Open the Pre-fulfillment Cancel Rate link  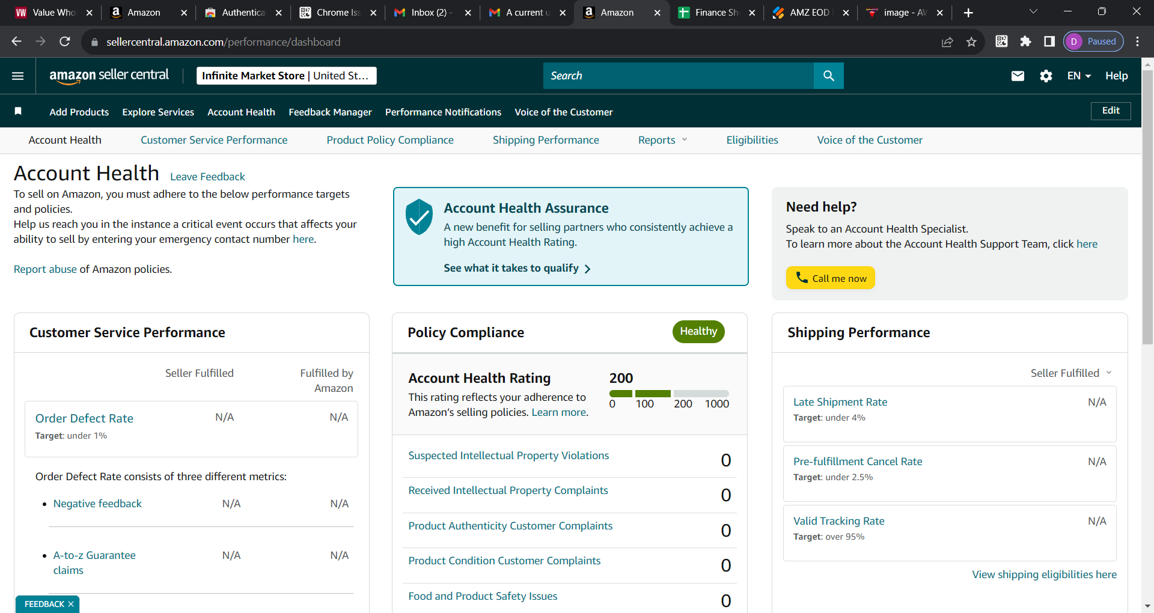[858, 462]
